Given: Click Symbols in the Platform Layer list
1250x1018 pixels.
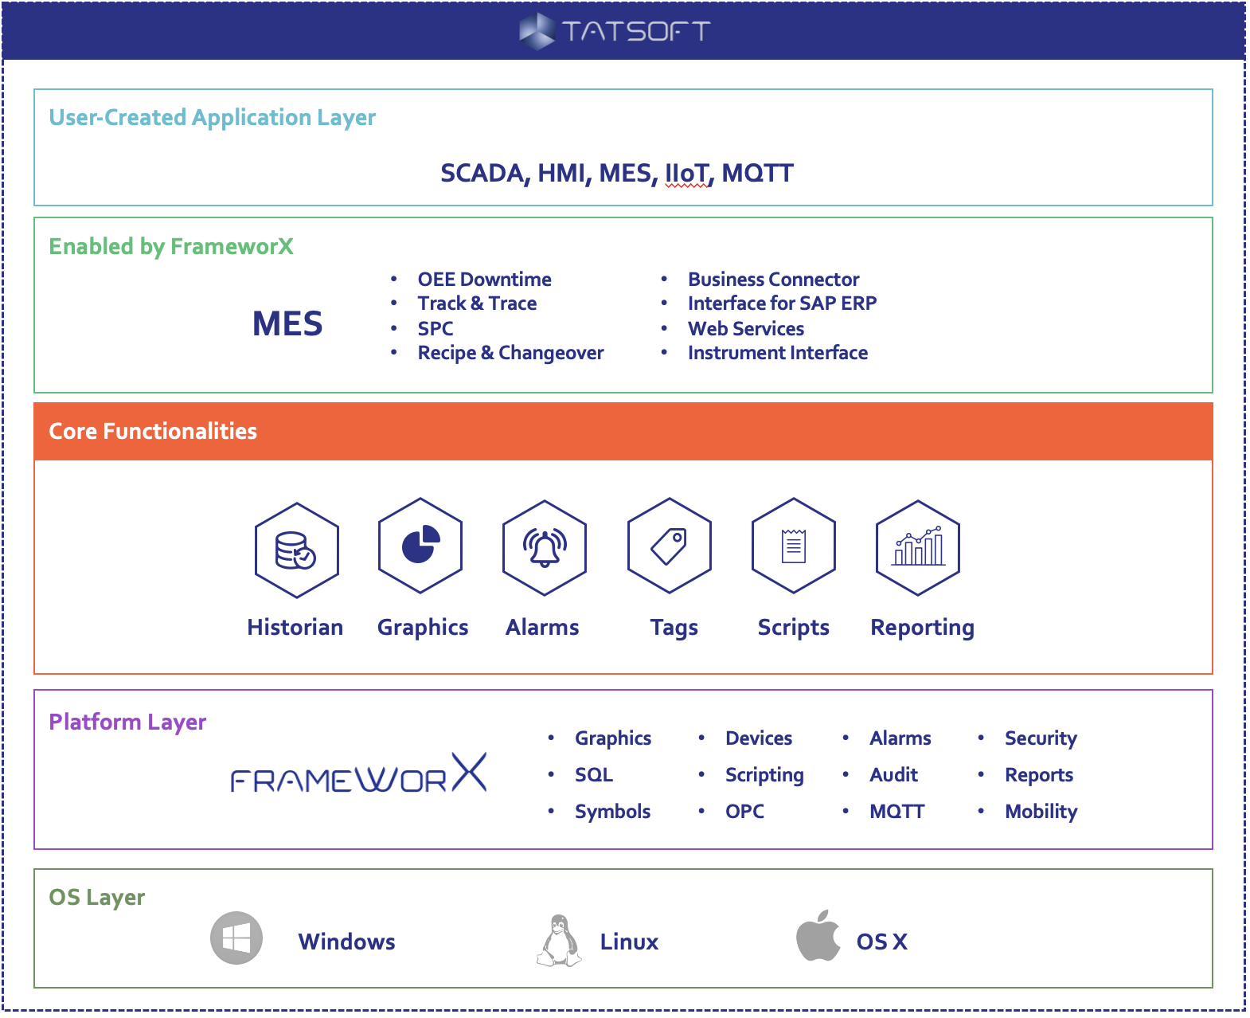Looking at the screenshot, I should (612, 812).
